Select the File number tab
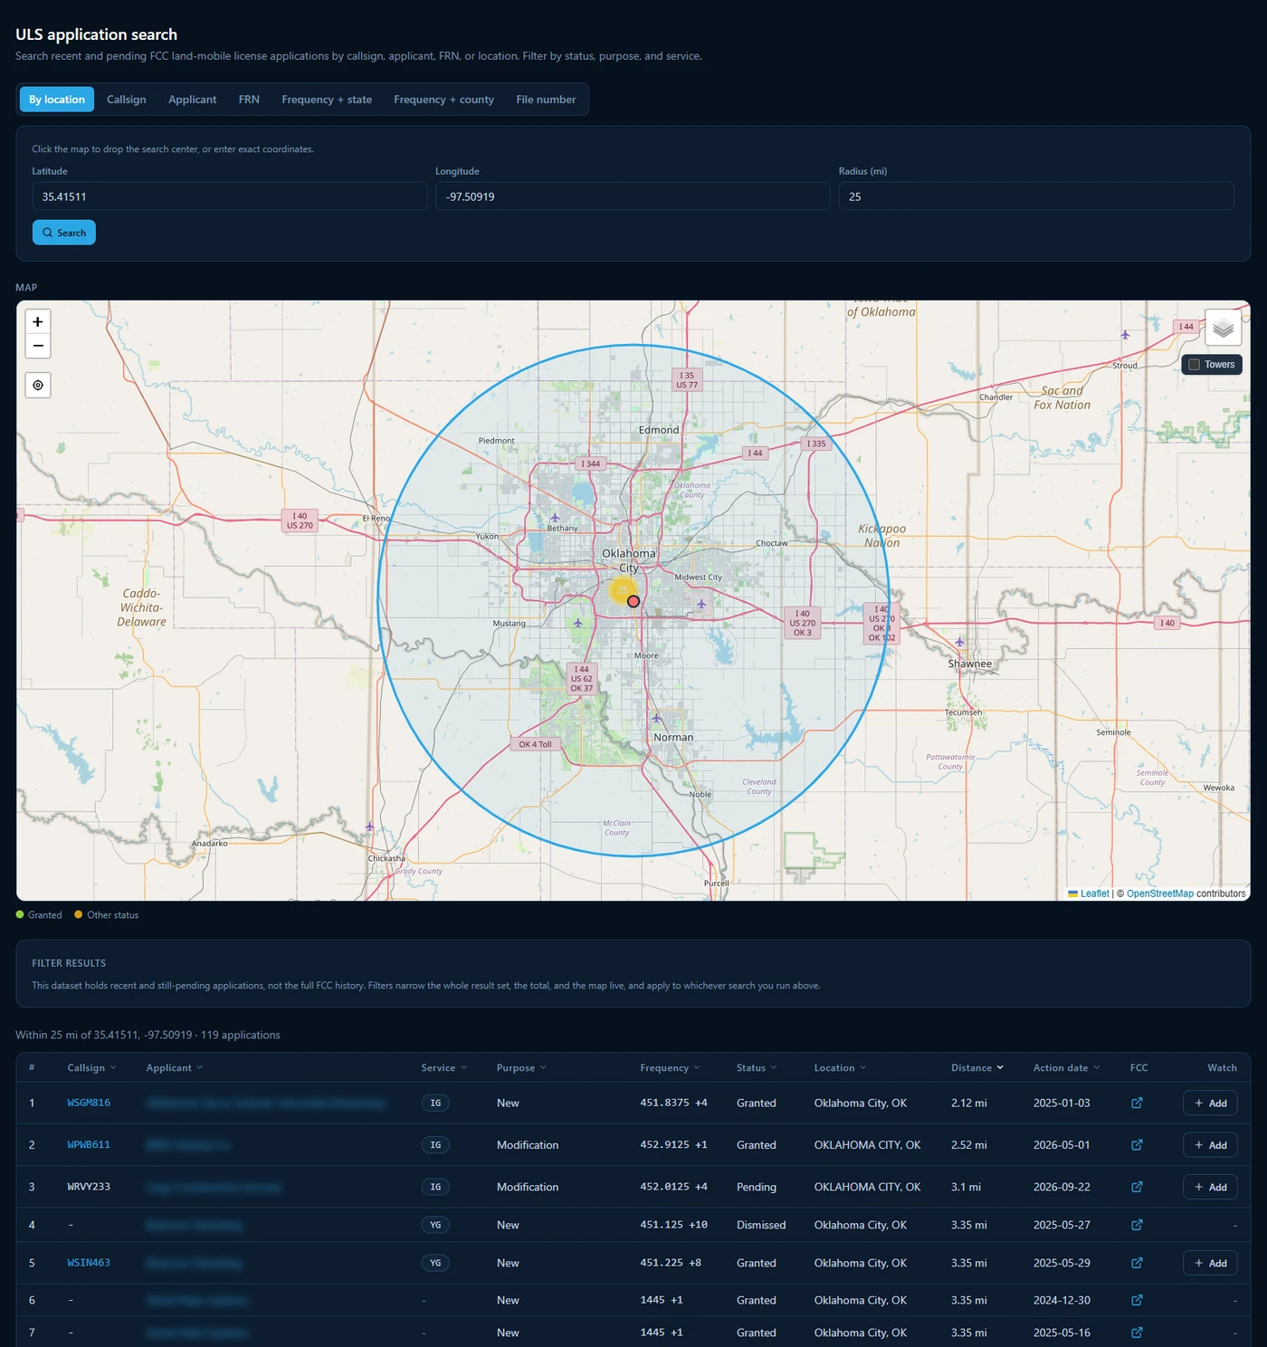The image size is (1267, 1347). tap(546, 100)
